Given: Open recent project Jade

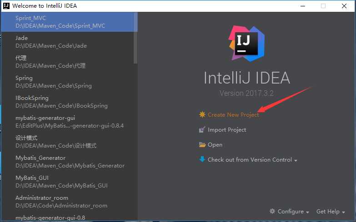Looking at the screenshot, I should tap(68, 42).
